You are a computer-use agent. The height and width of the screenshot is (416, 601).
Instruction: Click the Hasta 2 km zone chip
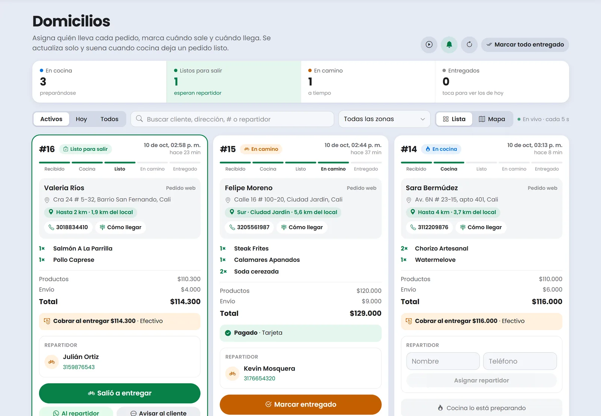point(91,212)
